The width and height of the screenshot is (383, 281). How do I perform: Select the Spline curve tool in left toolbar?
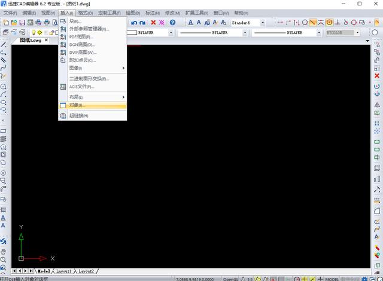click(x=3, y=68)
